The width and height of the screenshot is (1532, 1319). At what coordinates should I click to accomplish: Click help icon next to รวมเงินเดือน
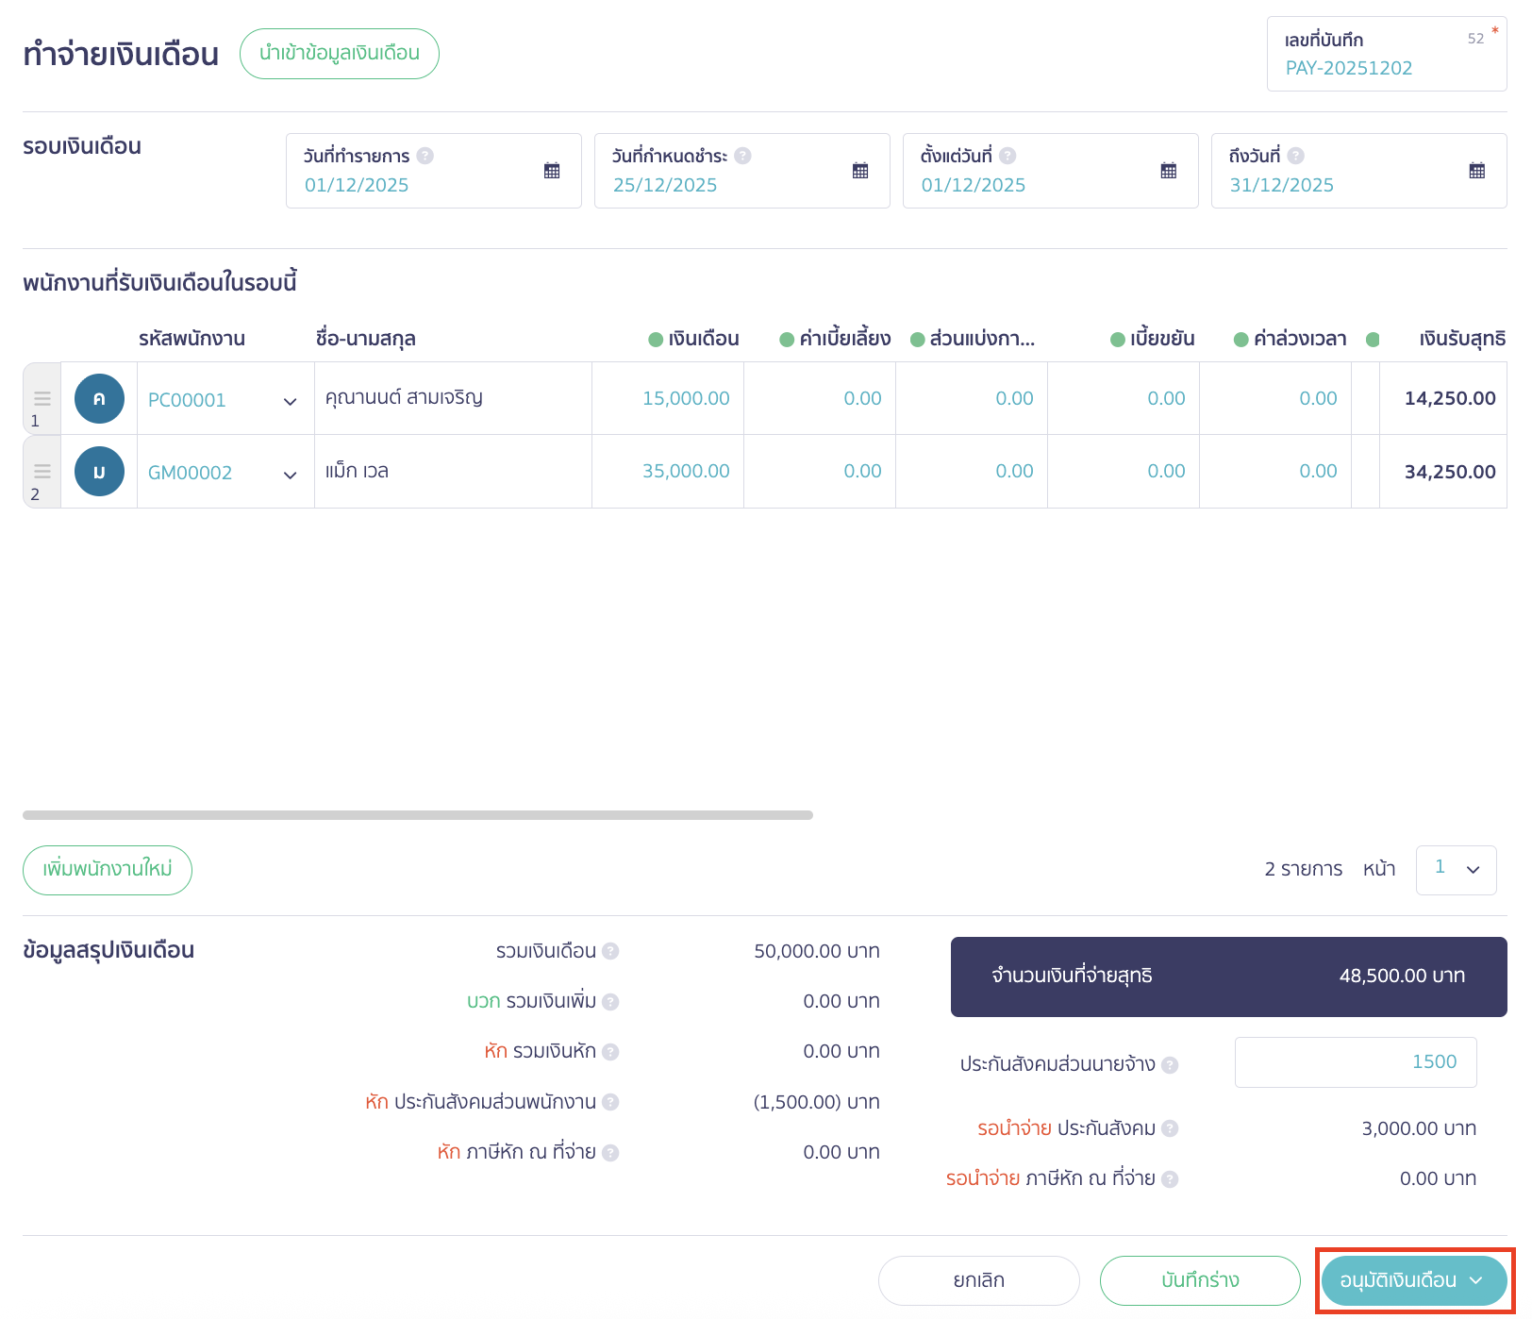pyautogui.click(x=610, y=951)
